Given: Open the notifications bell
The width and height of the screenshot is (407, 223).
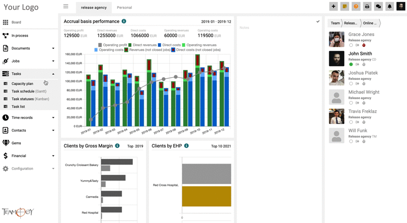Looking at the screenshot, I should 390,7.
